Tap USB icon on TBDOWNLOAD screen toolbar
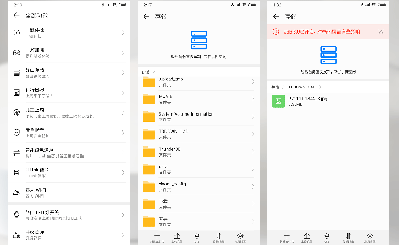Viewport: 399px width, 245px height. click(x=327, y=236)
